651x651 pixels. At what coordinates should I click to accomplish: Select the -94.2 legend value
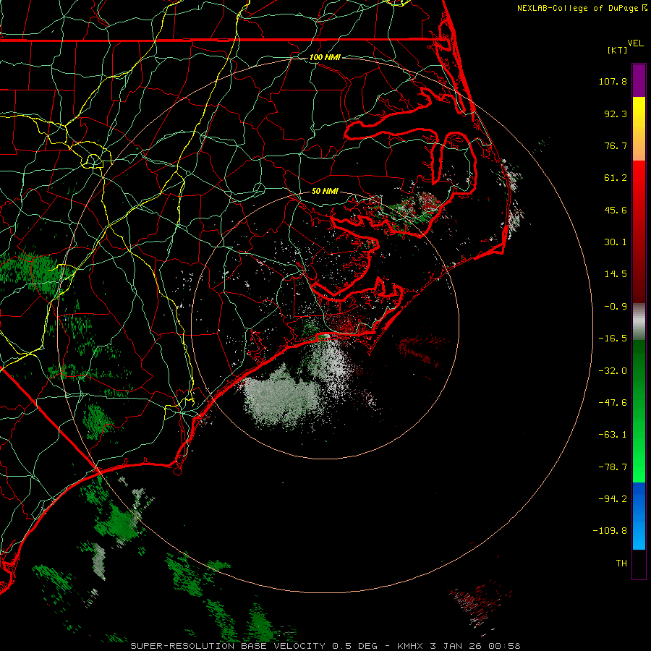(x=613, y=498)
